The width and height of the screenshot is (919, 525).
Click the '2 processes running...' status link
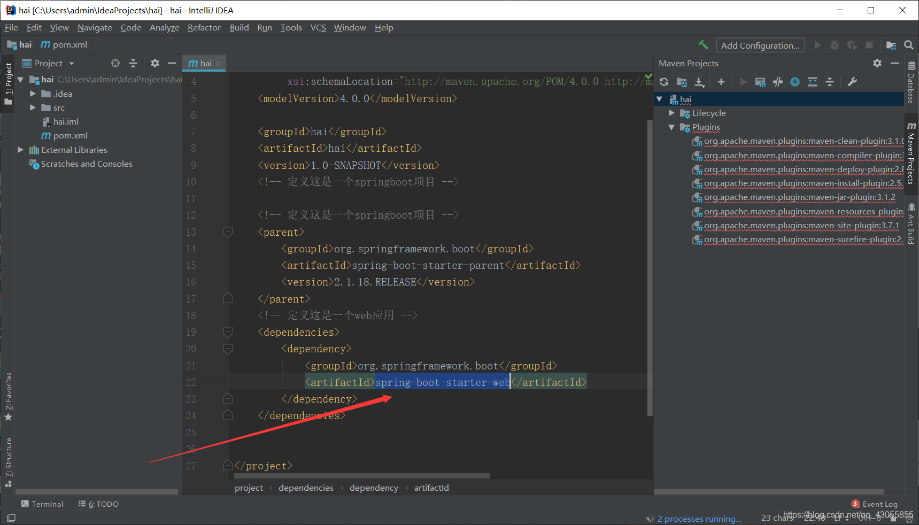(699, 519)
